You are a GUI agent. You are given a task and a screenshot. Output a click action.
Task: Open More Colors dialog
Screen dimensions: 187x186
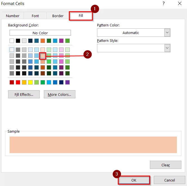tap(60, 94)
